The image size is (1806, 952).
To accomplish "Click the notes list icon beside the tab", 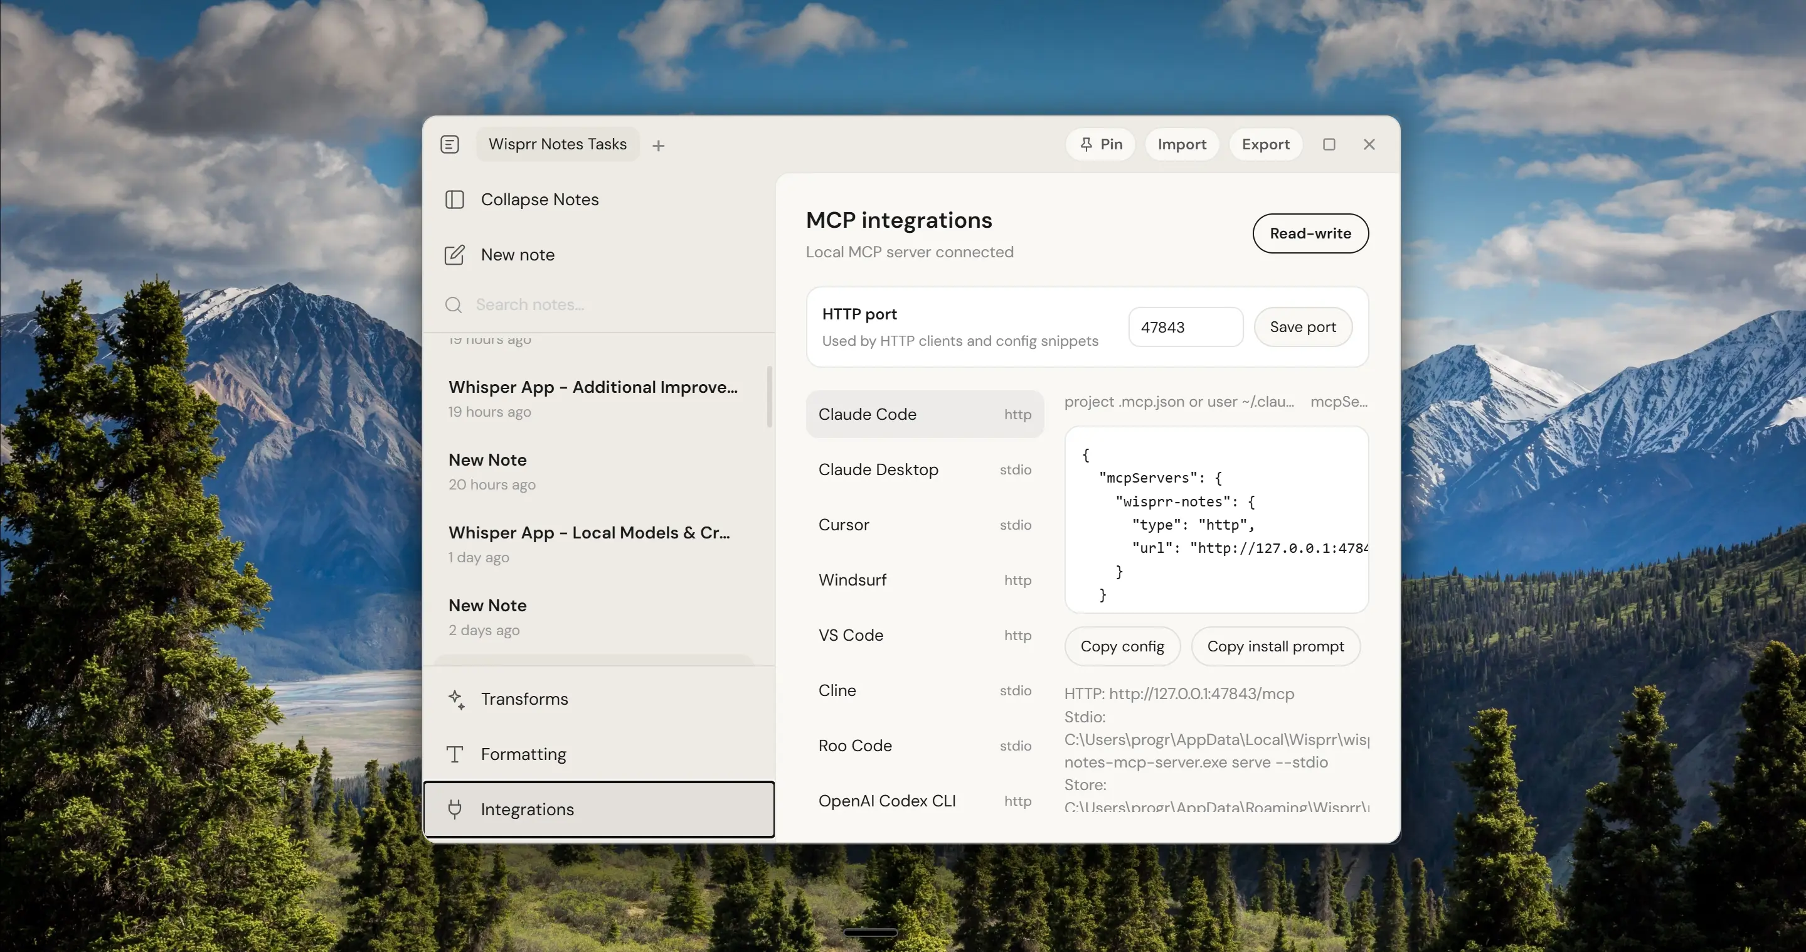I will (x=449, y=144).
